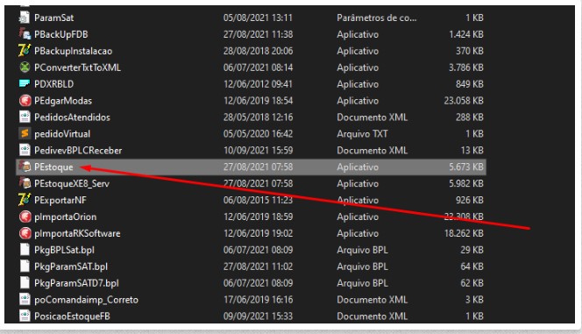Click the PEstoqueXE8_Serv file name

click(72, 183)
